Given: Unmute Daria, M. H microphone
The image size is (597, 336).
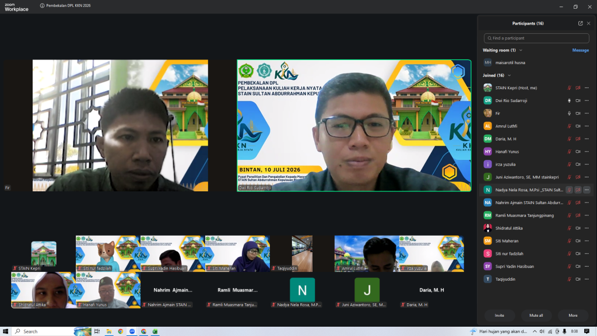Looking at the screenshot, I should (x=569, y=139).
